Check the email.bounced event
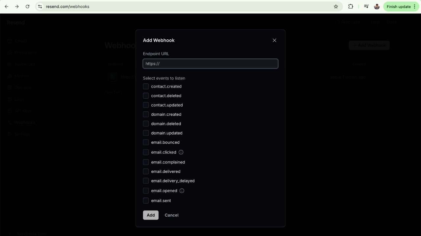This screenshot has width=421, height=236. [146, 142]
